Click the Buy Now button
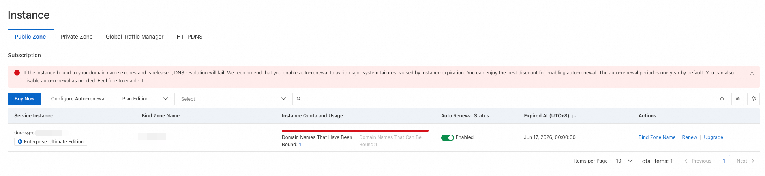 click(24, 99)
